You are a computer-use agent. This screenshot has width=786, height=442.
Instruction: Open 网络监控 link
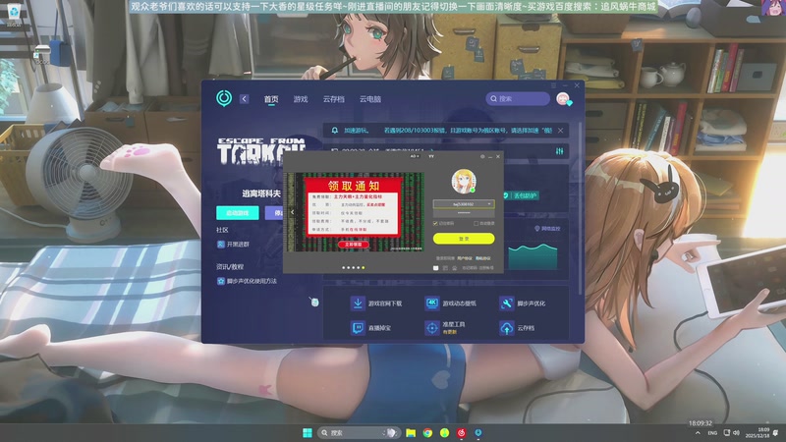pos(547,229)
